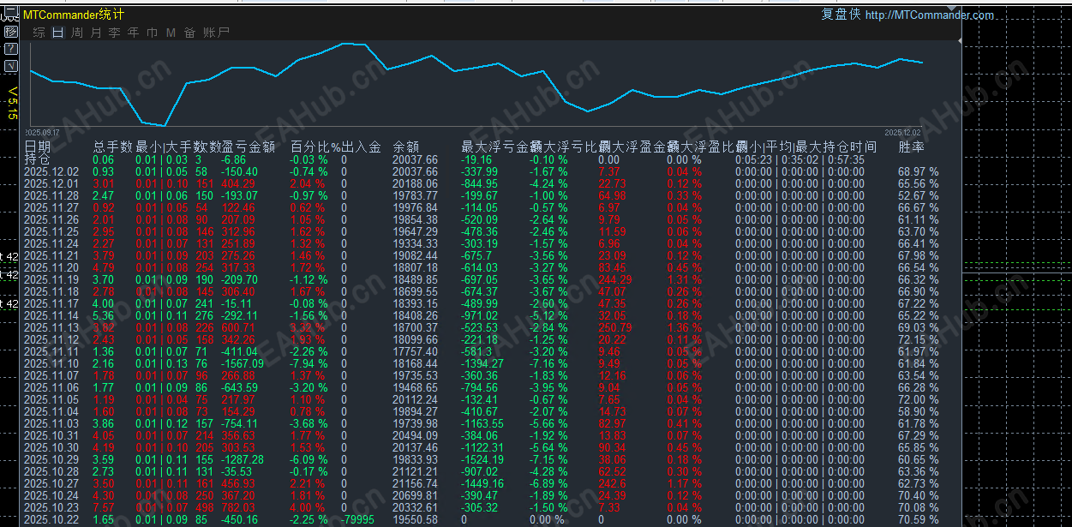Select the 2025.11.28 date row
This screenshot has width=1072, height=527.
click(x=51, y=196)
